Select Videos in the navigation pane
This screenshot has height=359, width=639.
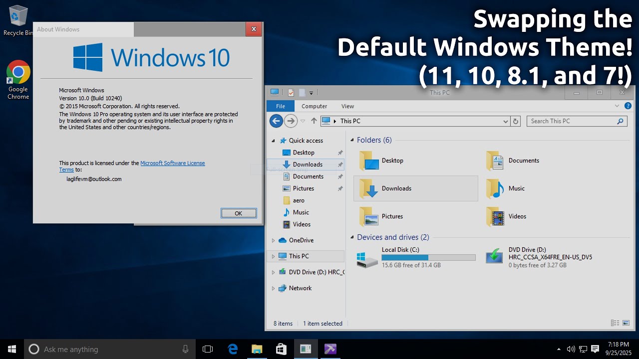pos(297,224)
